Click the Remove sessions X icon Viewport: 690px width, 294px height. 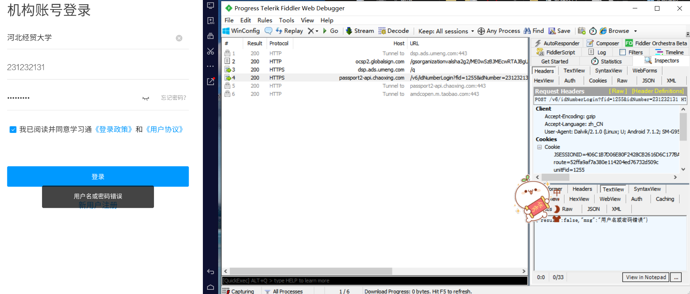pos(311,31)
